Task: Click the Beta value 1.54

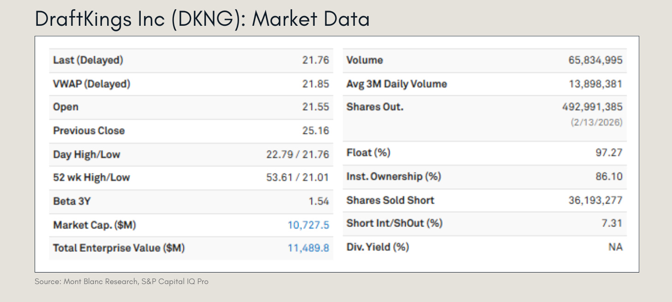Action: point(320,201)
